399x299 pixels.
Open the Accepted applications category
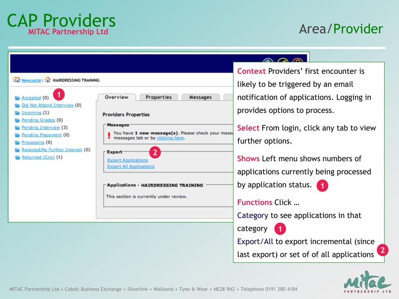[31, 98]
